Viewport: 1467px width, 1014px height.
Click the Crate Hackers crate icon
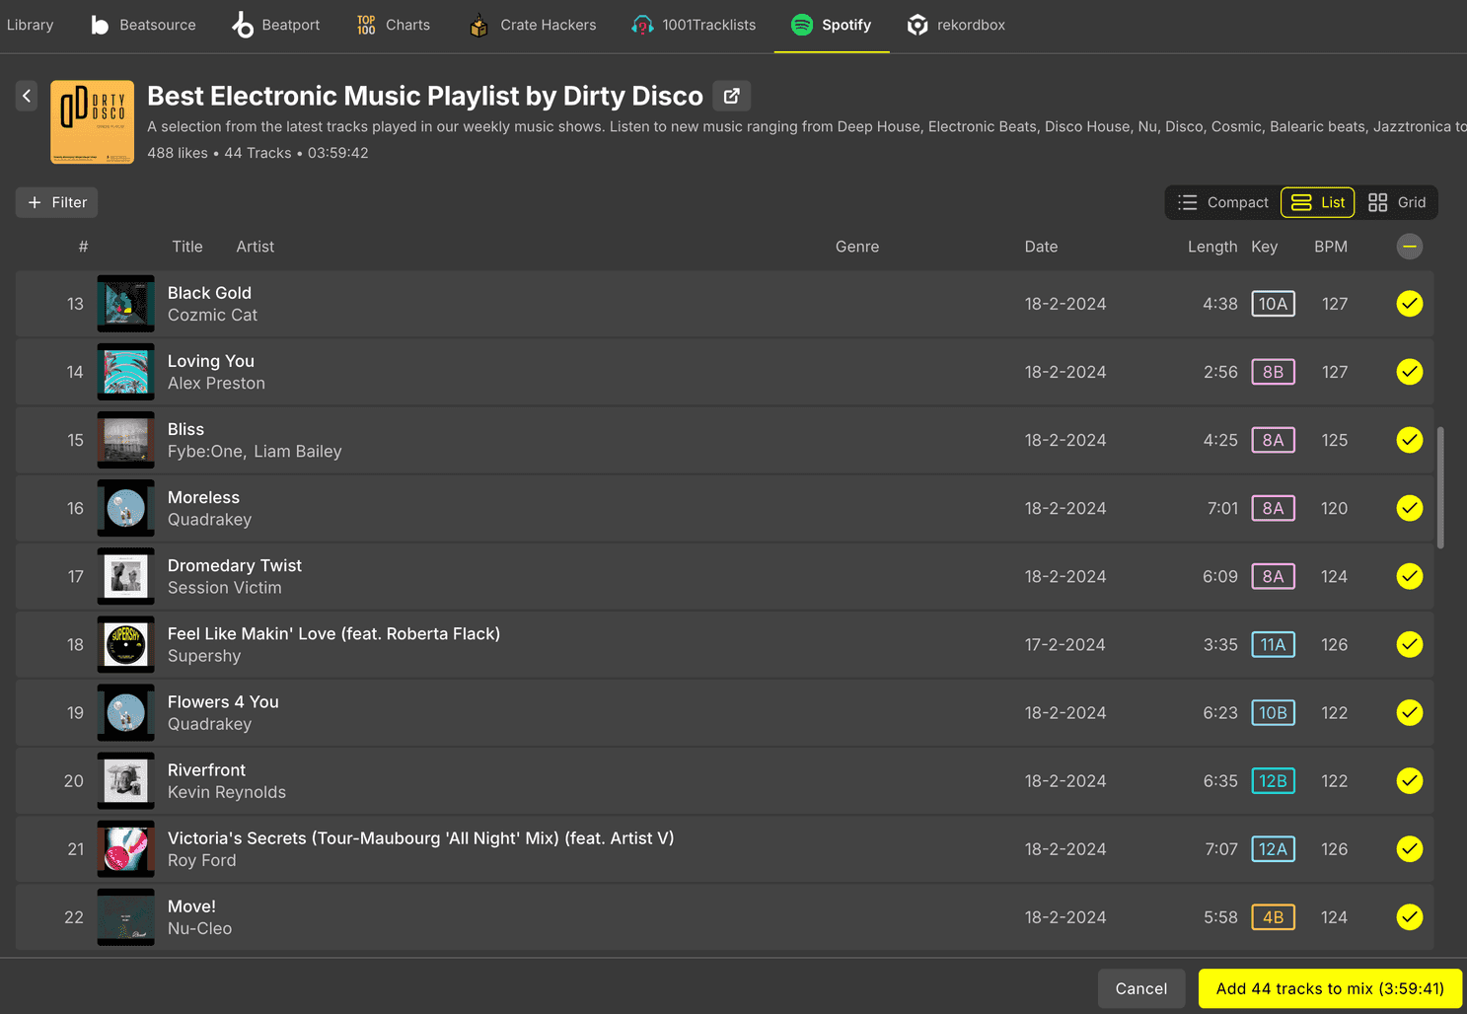tap(478, 25)
